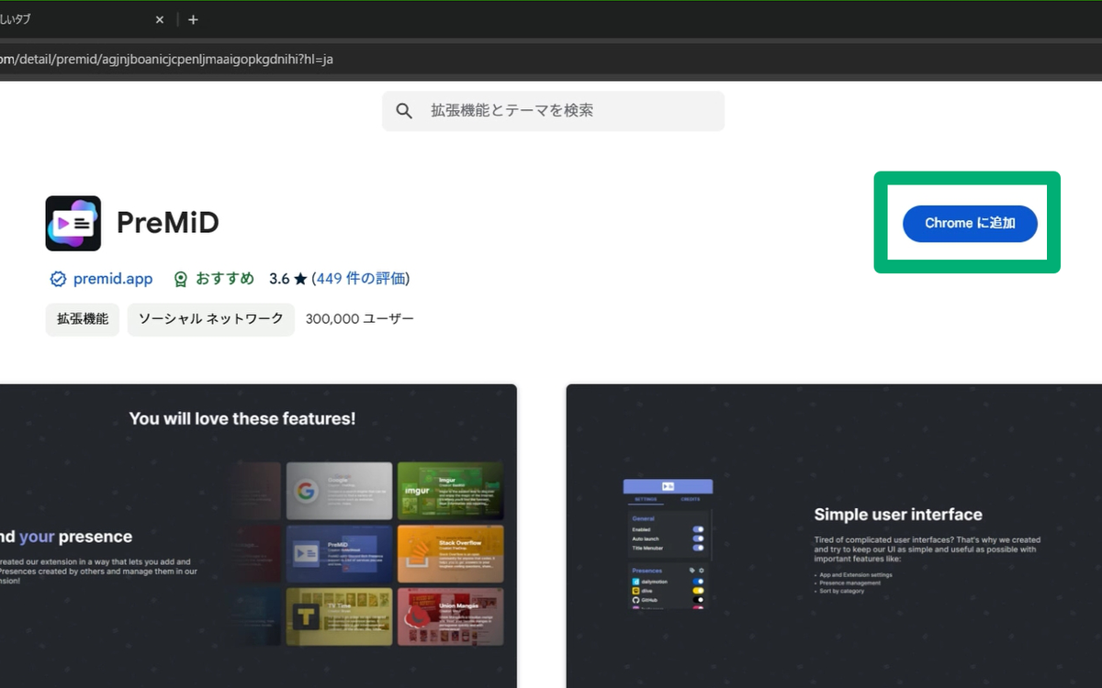Select the ソーシャル ネットワーク category chip

point(211,319)
